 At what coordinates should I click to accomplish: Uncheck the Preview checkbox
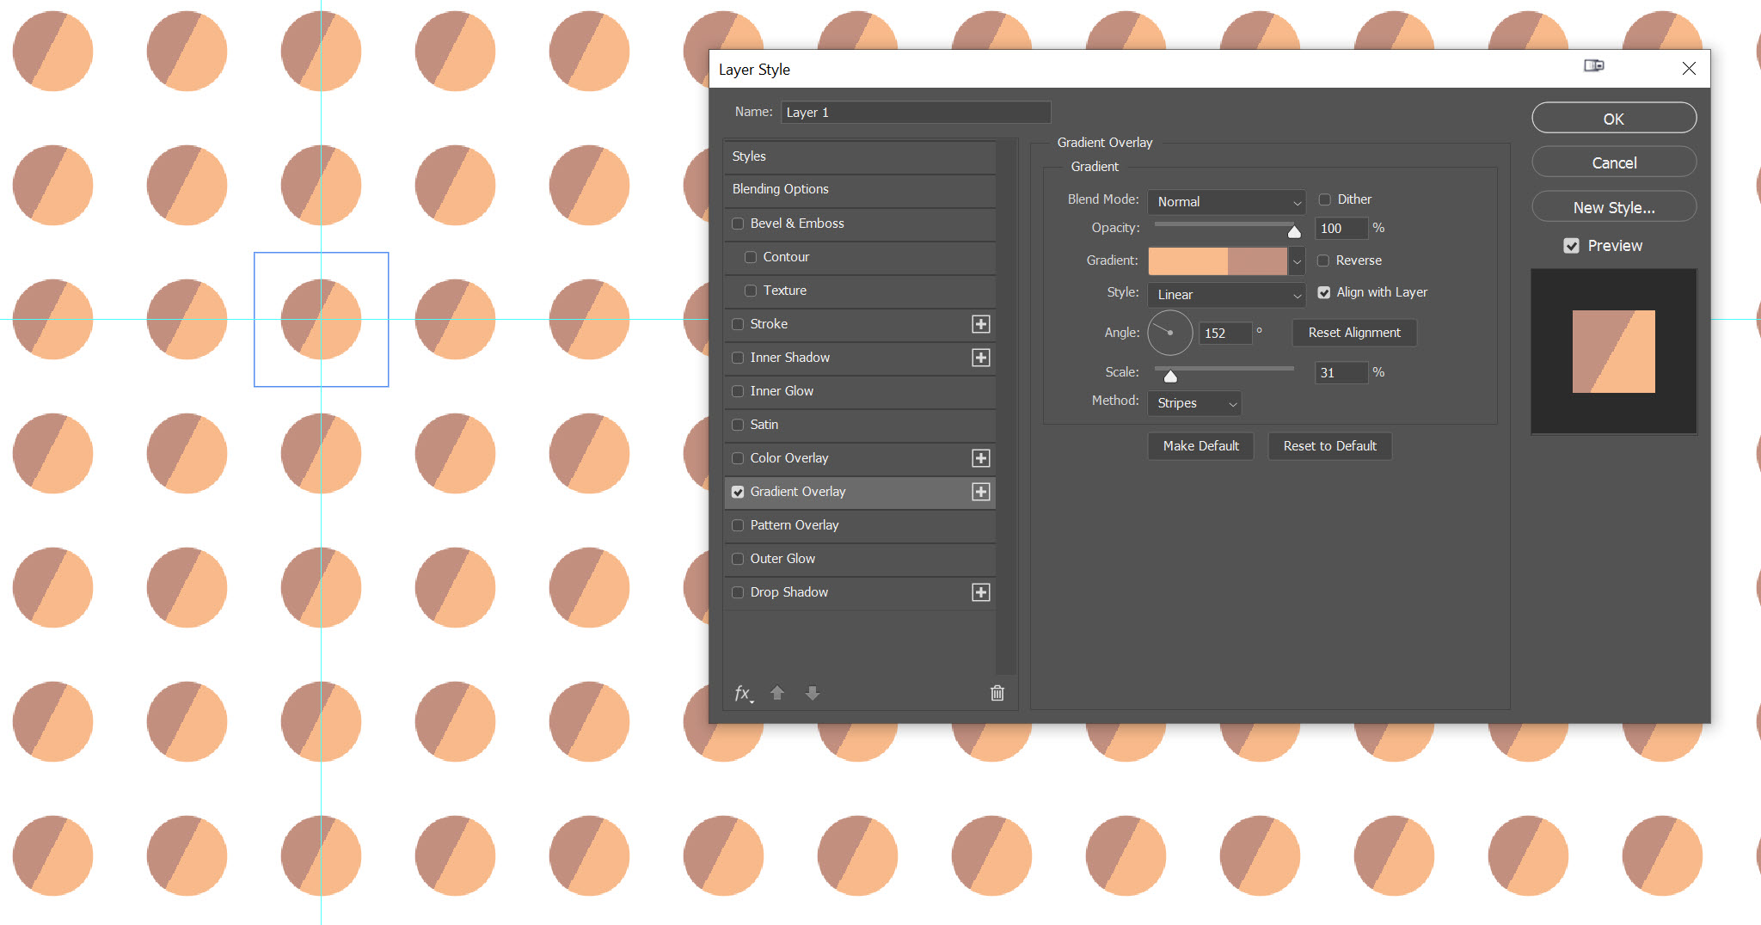1572,246
